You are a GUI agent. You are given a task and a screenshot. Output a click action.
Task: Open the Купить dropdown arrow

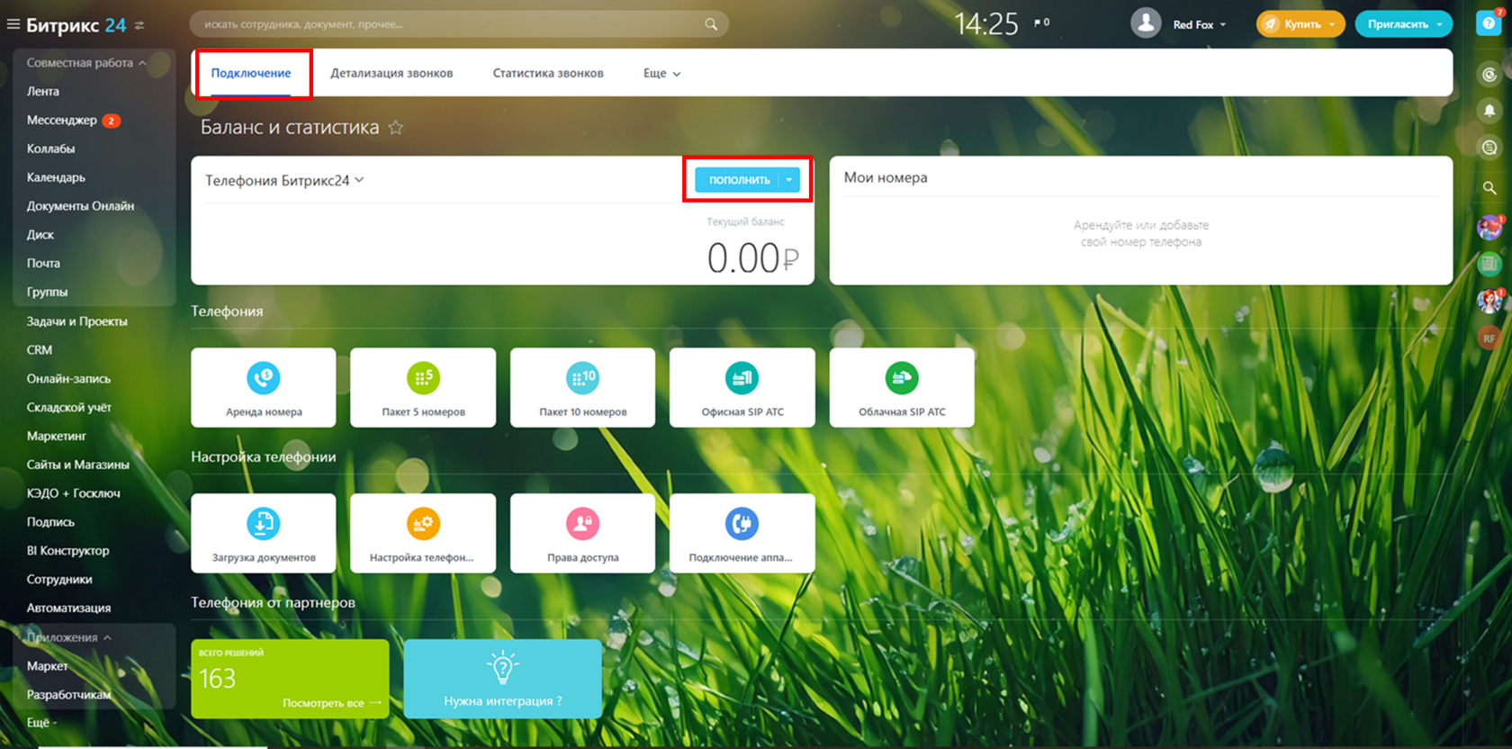[1332, 24]
